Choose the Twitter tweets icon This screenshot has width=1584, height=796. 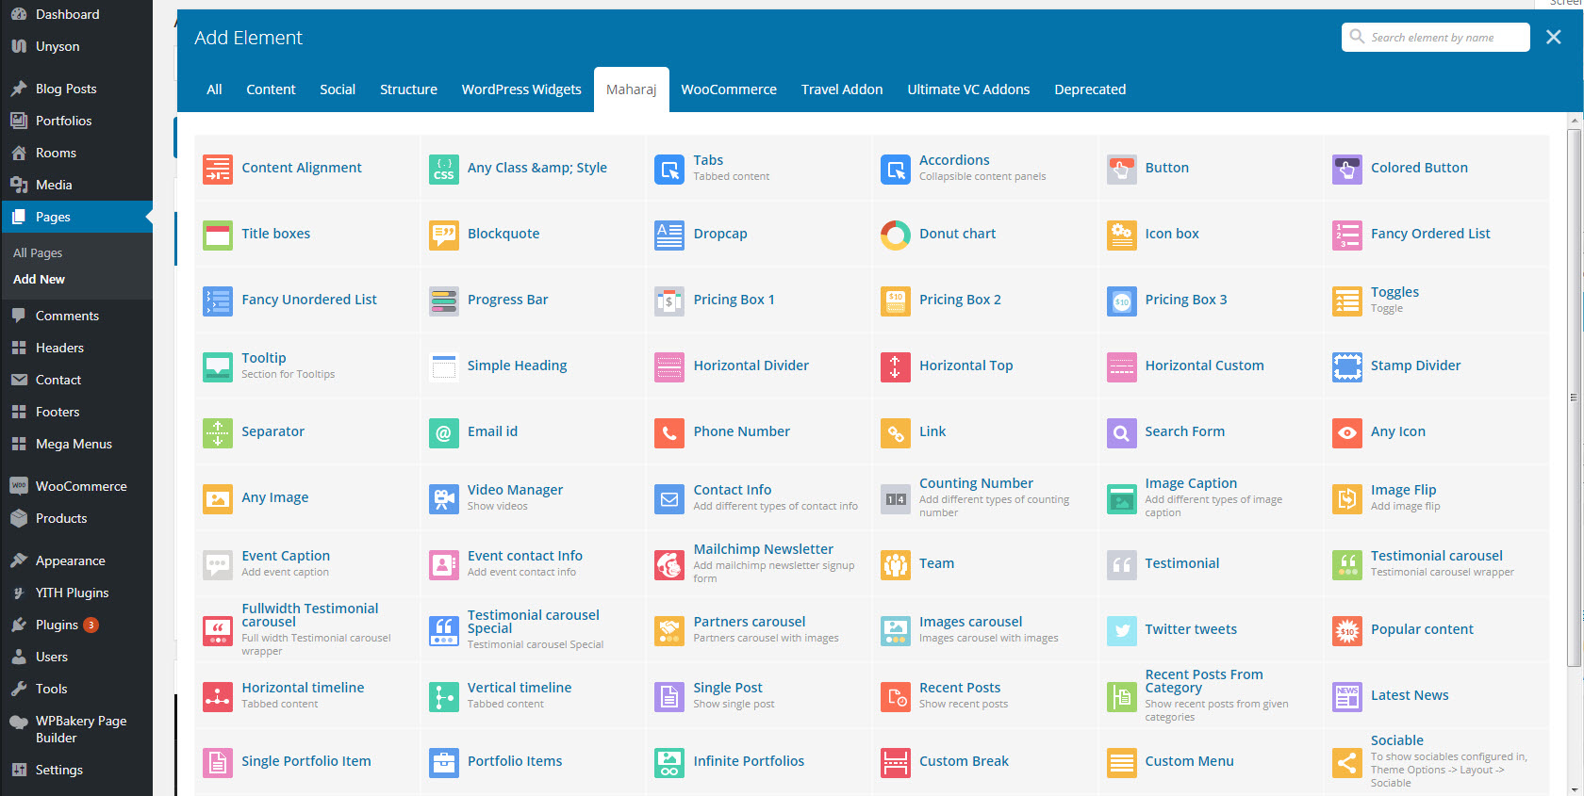[x=1121, y=630]
